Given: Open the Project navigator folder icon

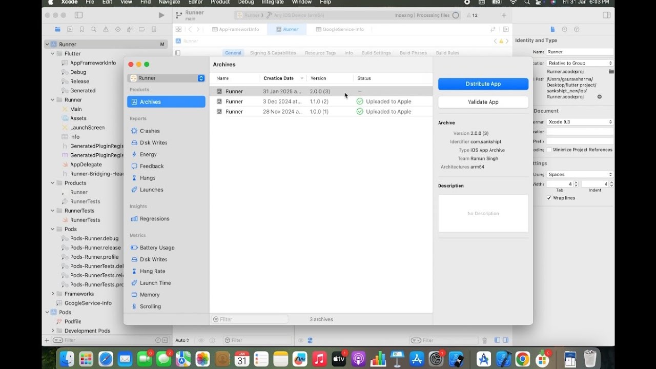Looking at the screenshot, I should [58, 29].
